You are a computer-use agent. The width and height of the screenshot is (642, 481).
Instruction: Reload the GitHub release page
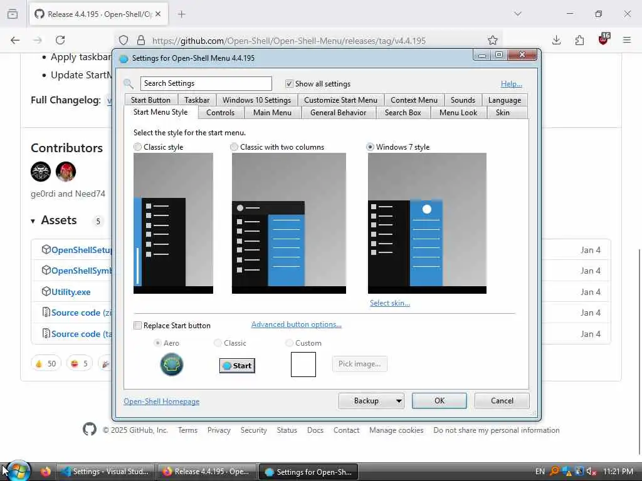pyautogui.click(x=60, y=40)
